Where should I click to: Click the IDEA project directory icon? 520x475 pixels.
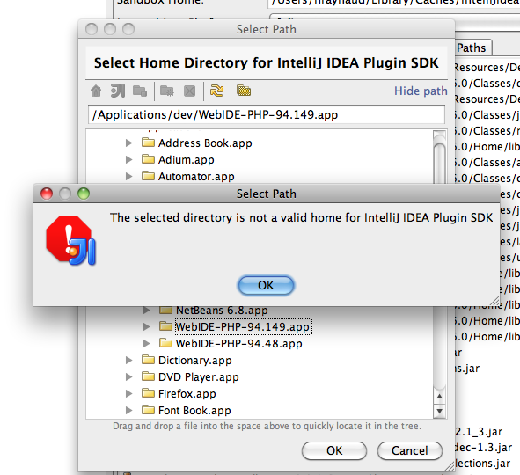click(118, 91)
